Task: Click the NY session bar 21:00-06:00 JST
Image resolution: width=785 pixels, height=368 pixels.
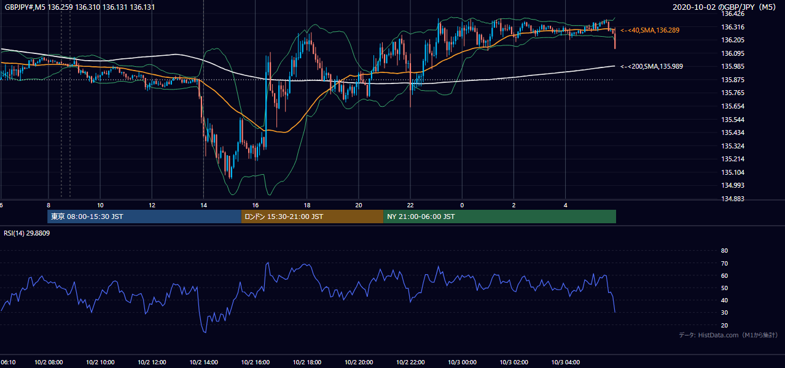Action: 499,217
